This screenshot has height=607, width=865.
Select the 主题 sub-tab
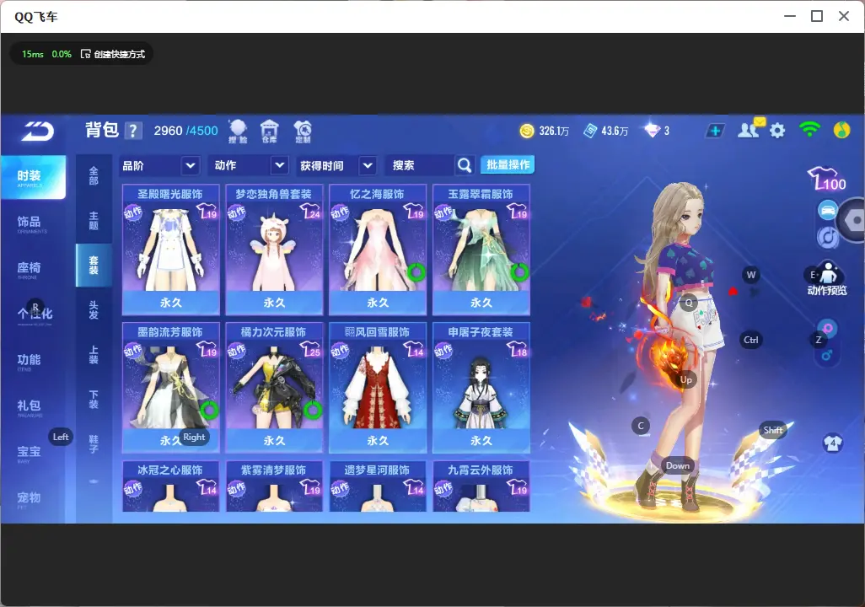(94, 221)
